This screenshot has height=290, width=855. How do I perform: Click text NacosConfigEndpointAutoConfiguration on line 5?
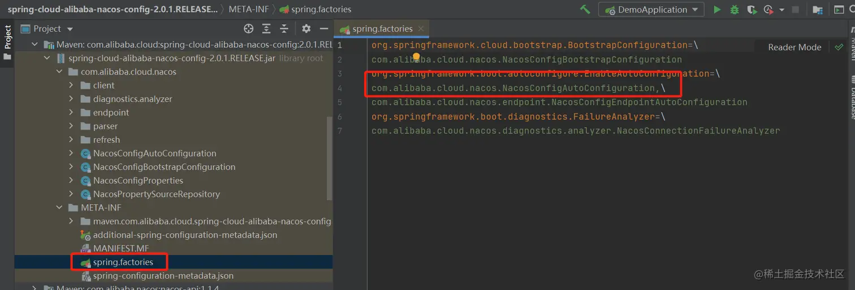[x=649, y=102]
